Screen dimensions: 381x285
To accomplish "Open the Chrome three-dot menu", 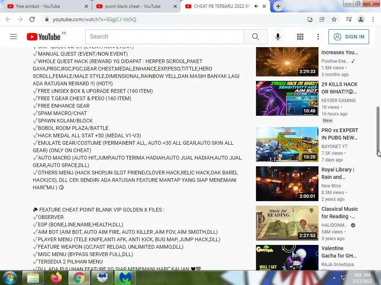I will click(x=373, y=19).
